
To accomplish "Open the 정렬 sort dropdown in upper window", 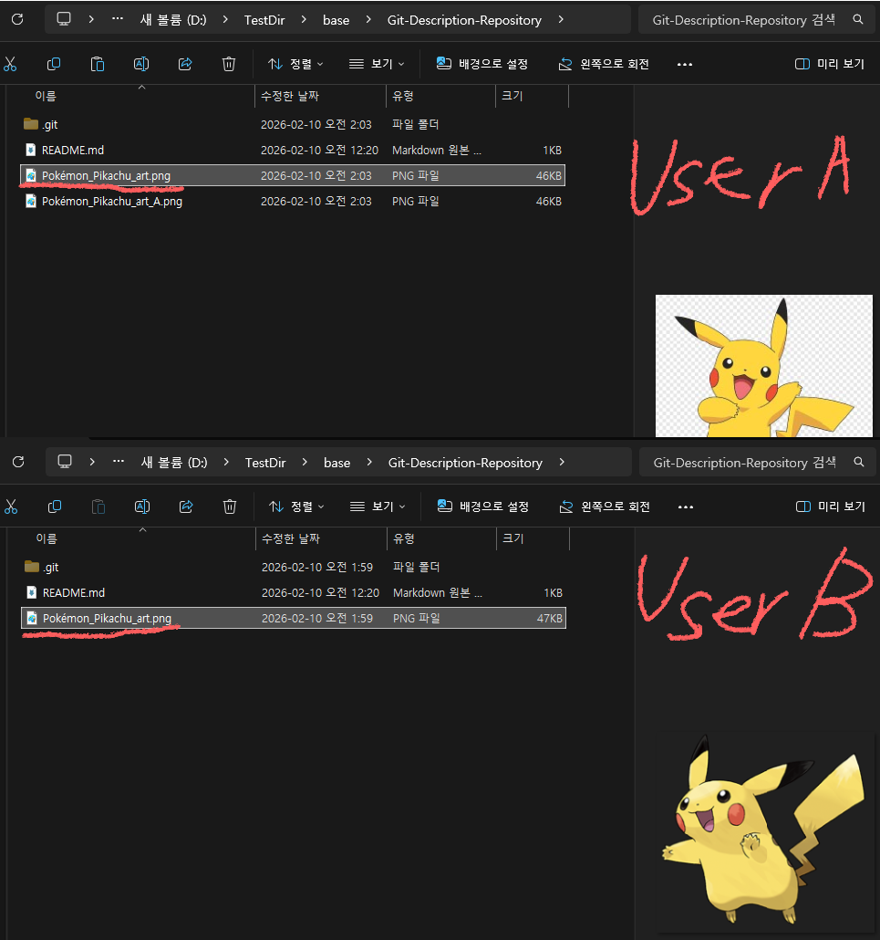I will pos(295,64).
